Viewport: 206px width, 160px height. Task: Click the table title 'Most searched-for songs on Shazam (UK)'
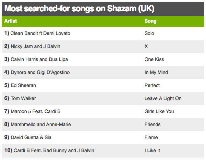point(80,9)
